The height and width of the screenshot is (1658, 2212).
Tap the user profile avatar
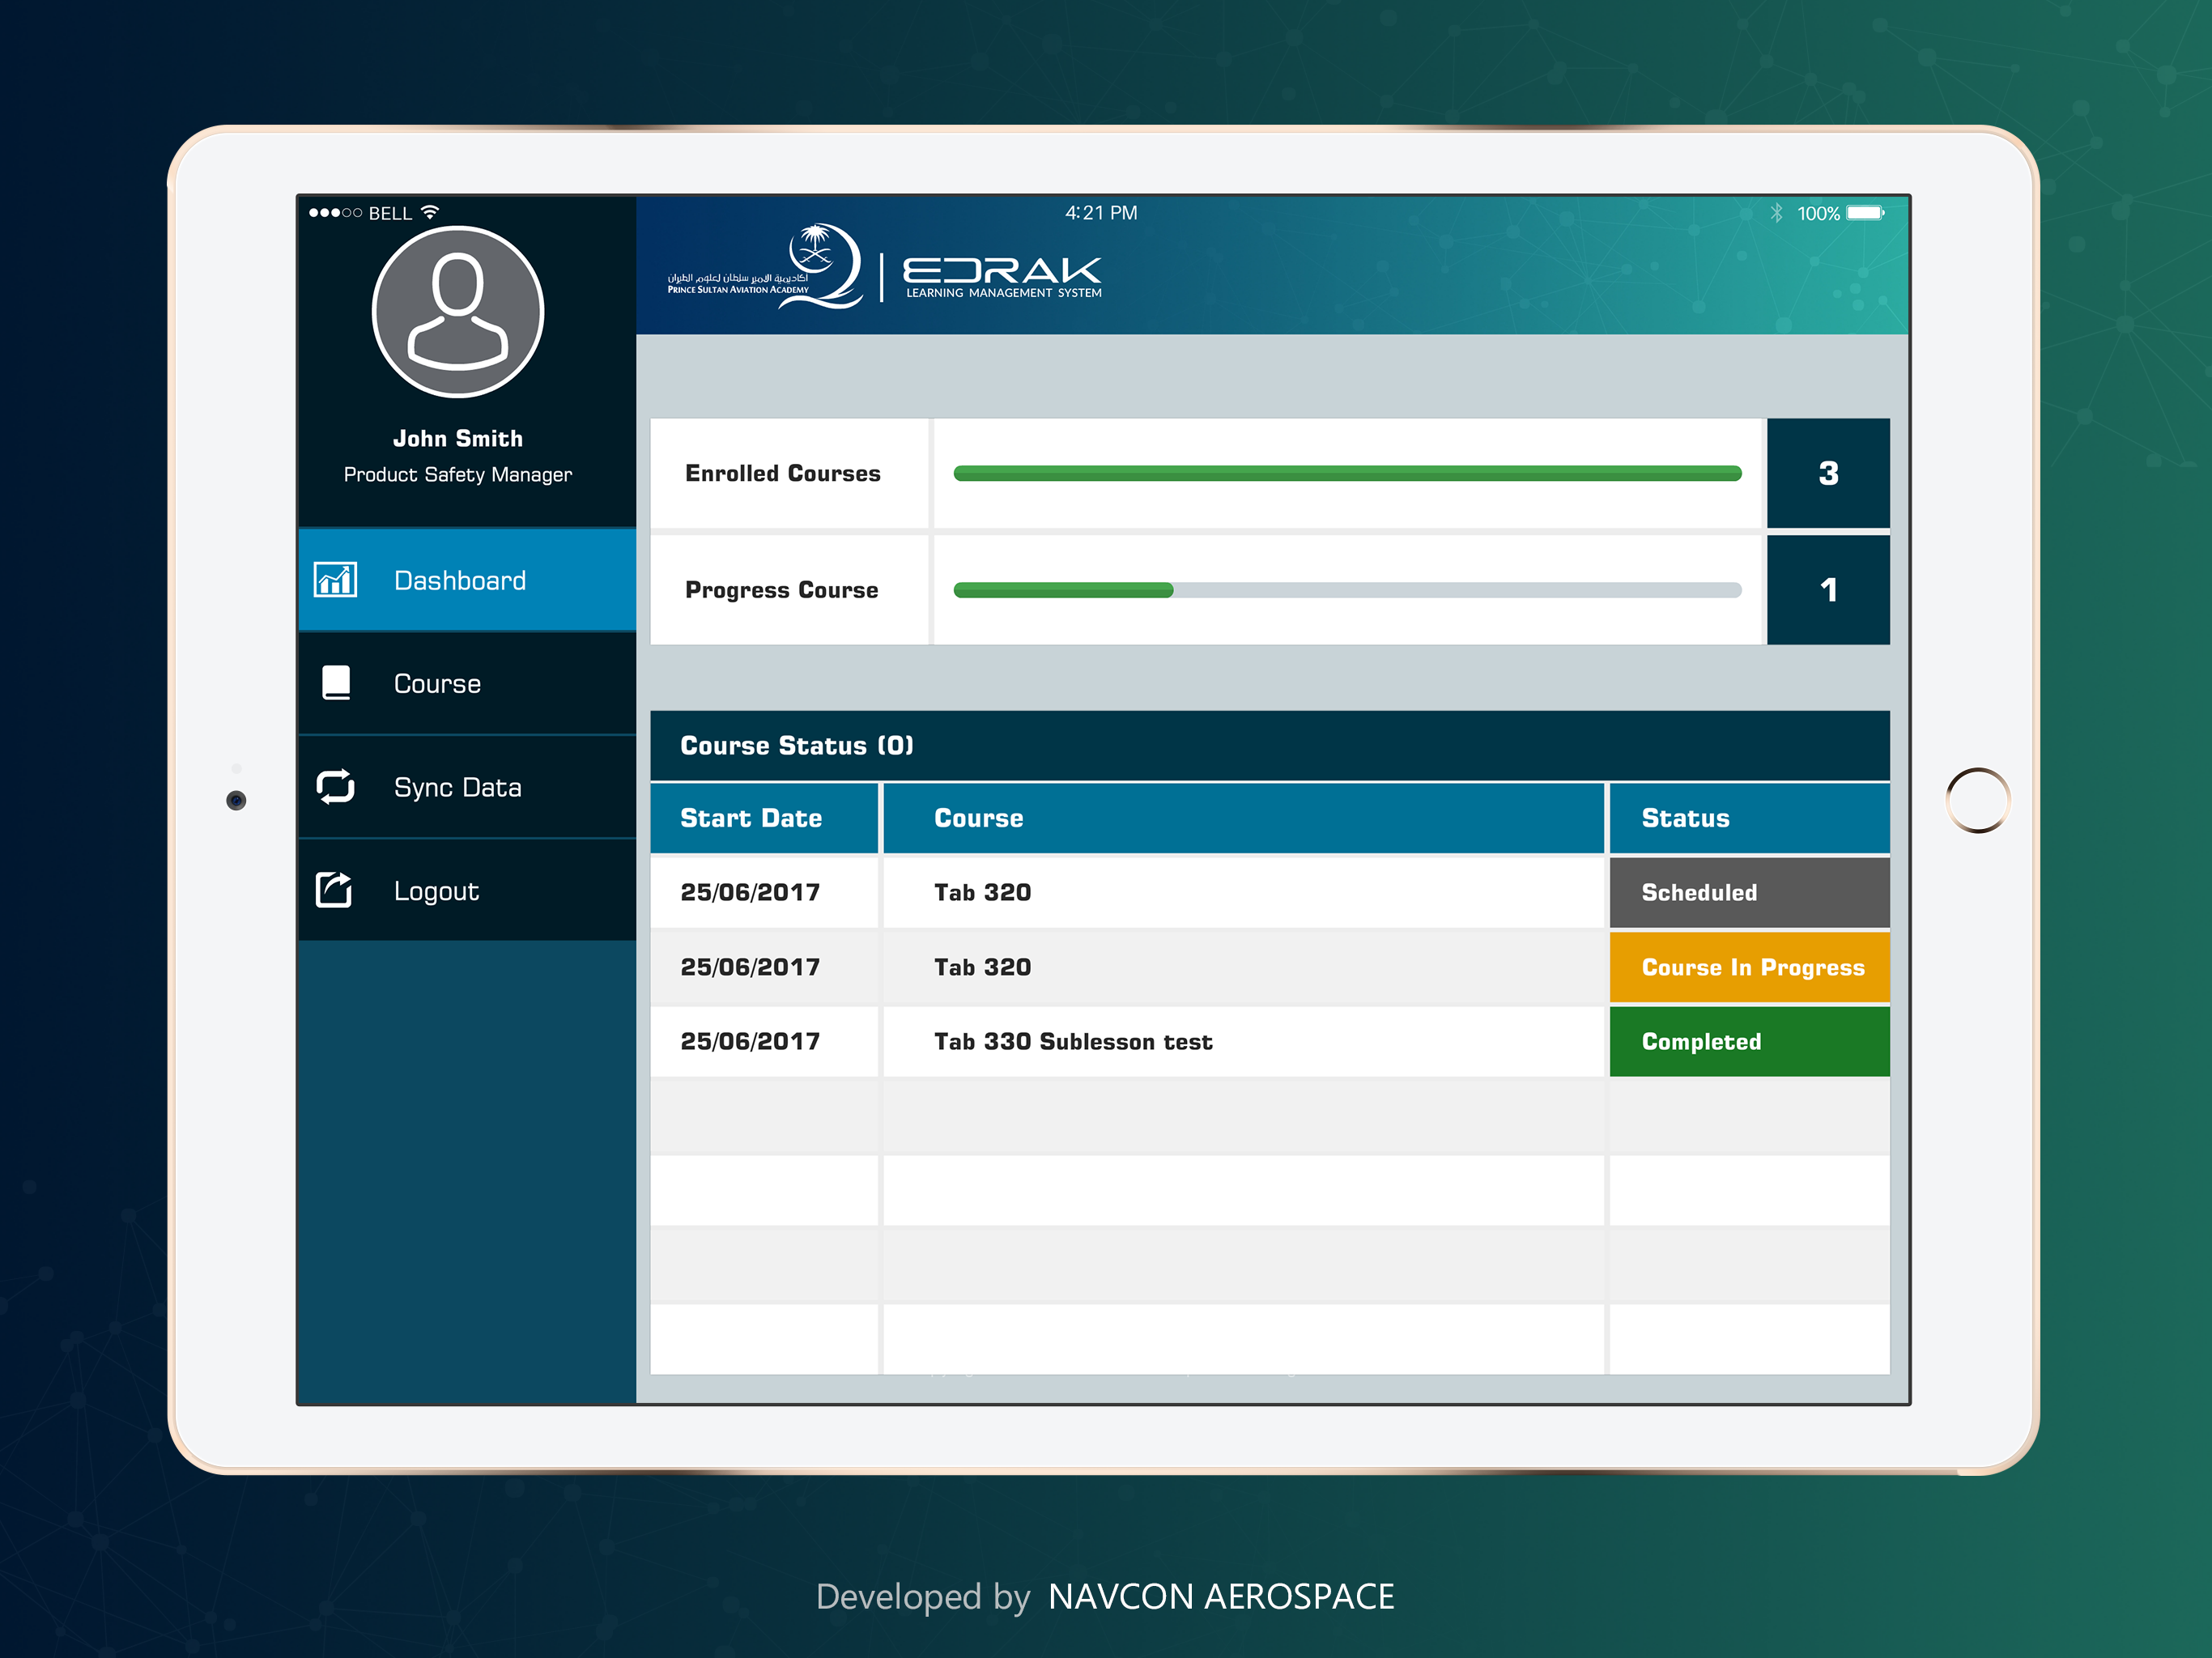(458, 312)
